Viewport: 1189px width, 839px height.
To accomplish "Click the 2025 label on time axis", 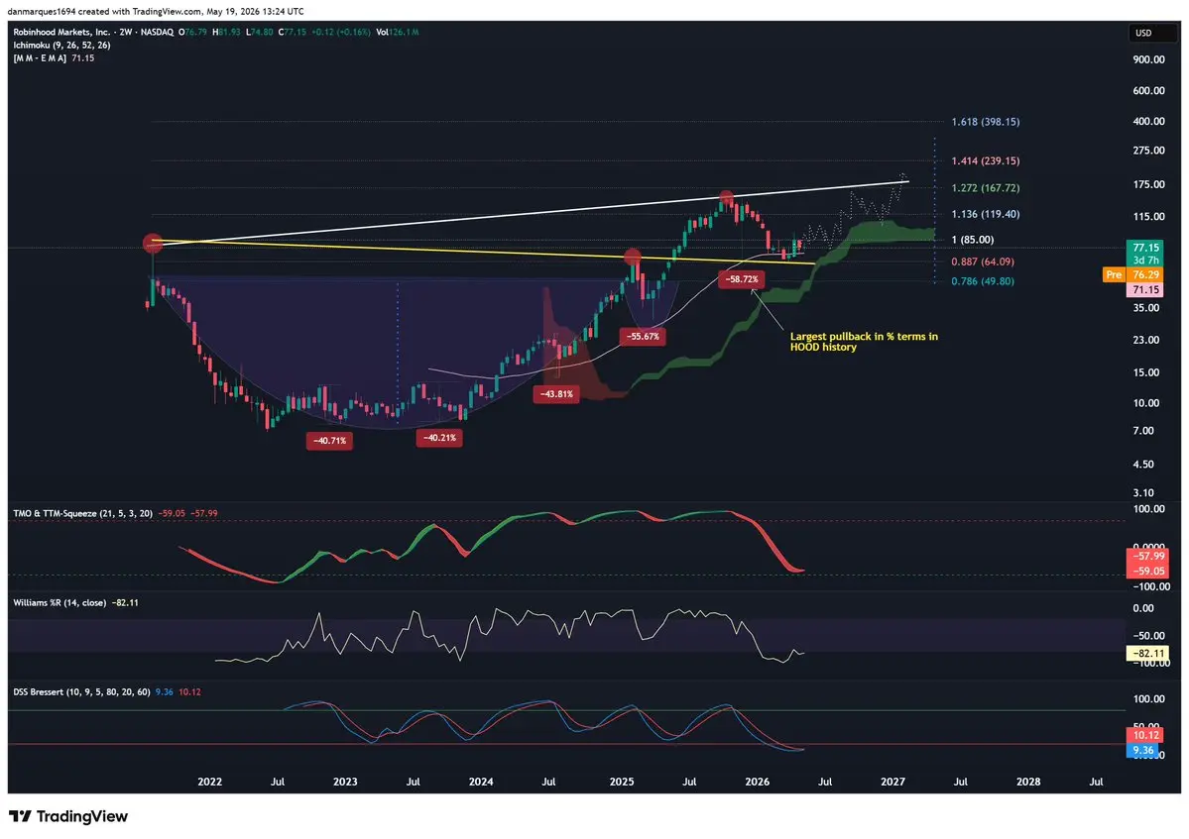I will tap(622, 782).
